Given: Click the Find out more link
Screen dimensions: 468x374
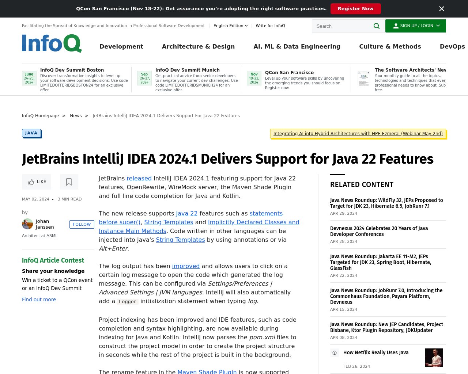Looking at the screenshot, I should click(39, 299).
